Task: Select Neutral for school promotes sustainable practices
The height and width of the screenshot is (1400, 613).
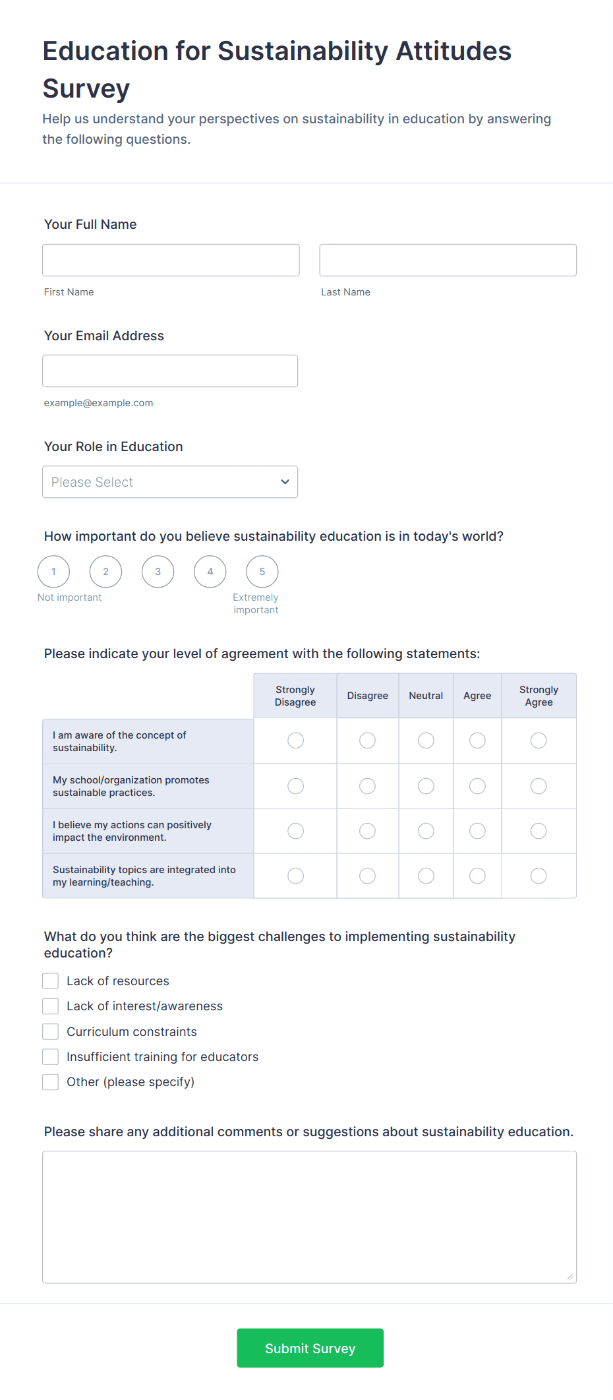Action: (426, 785)
